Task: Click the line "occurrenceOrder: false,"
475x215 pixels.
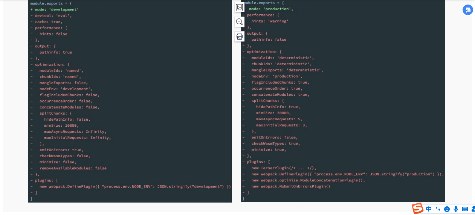Action: [x=66, y=101]
